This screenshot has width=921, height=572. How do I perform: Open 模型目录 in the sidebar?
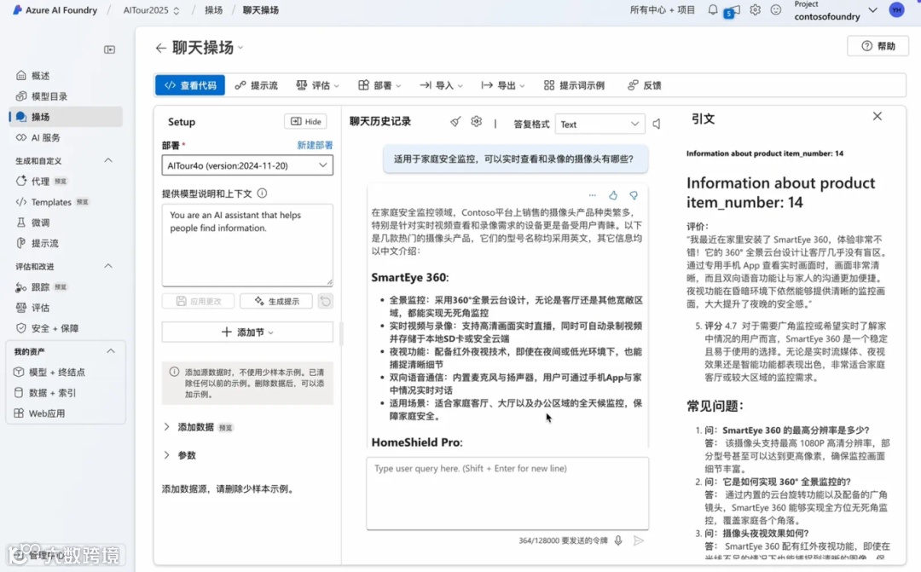66,96
